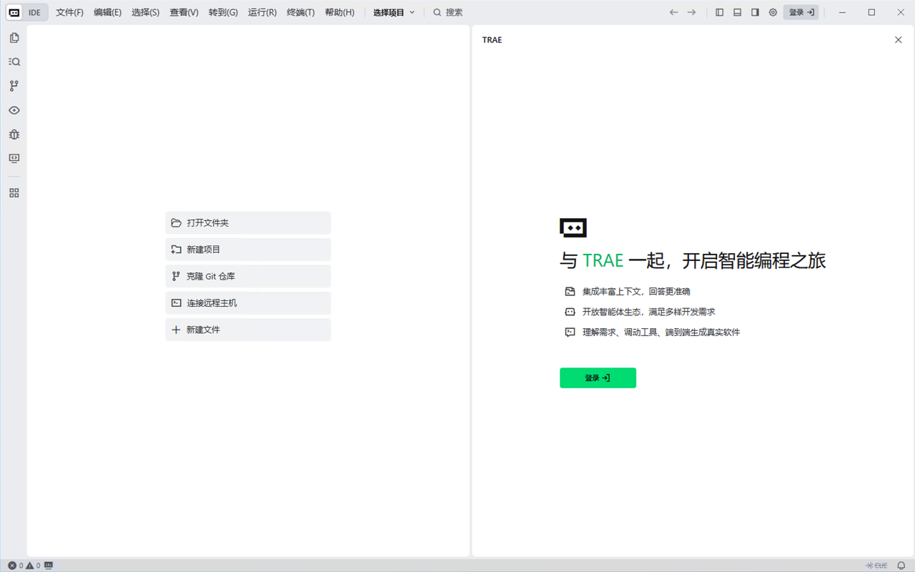Click 打开文件夹 to open a folder

248,223
